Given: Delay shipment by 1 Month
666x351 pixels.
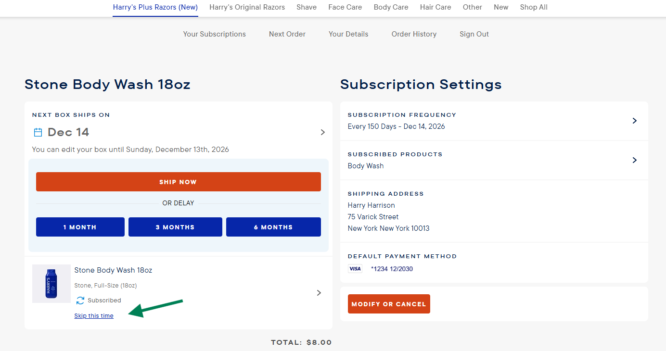Looking at the screenshot, I should click(80, 227).
